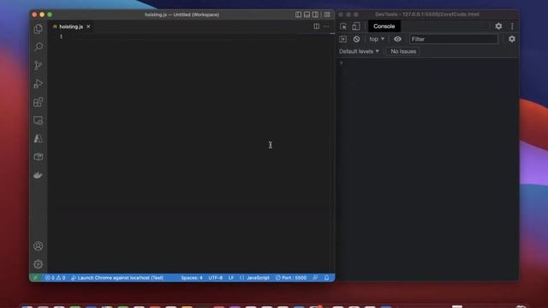Open Console settings gear
The image size is (548, 308).
click(512, 39)
